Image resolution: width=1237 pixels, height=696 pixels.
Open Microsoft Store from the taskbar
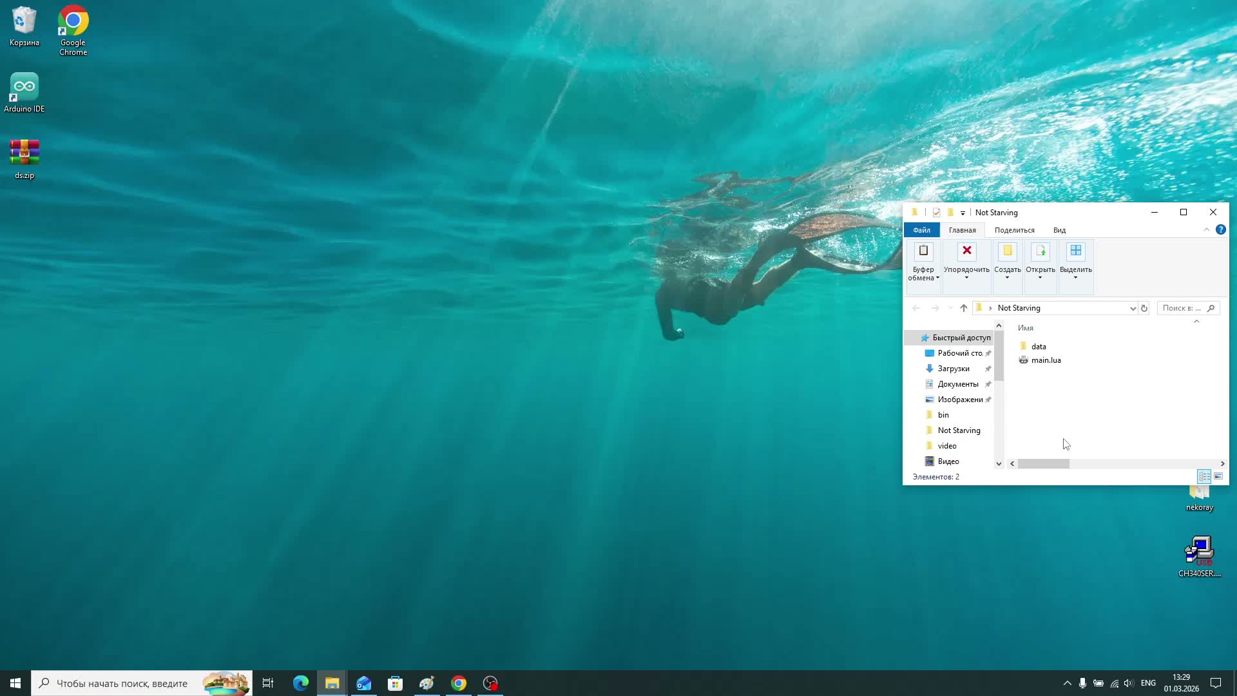(395, 683)
